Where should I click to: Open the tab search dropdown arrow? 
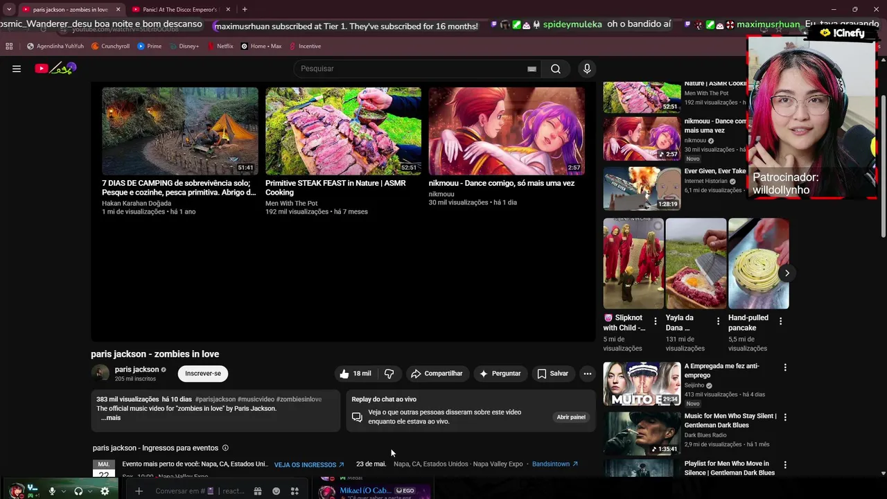point(9,10)
